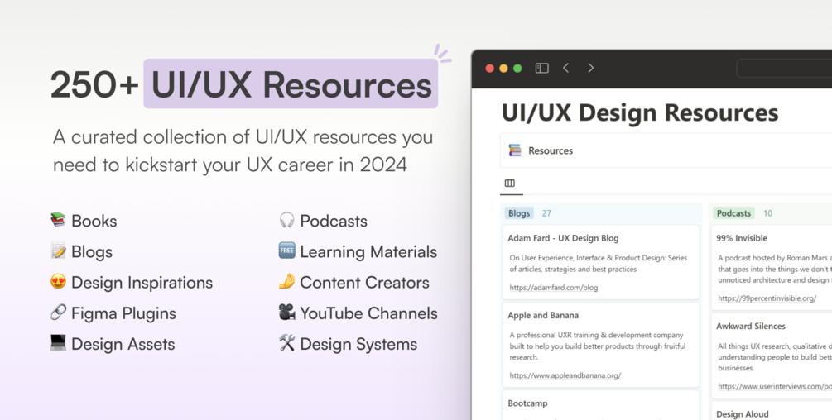
Task: Open the Design Aloud card
Action: coord(772,410)
